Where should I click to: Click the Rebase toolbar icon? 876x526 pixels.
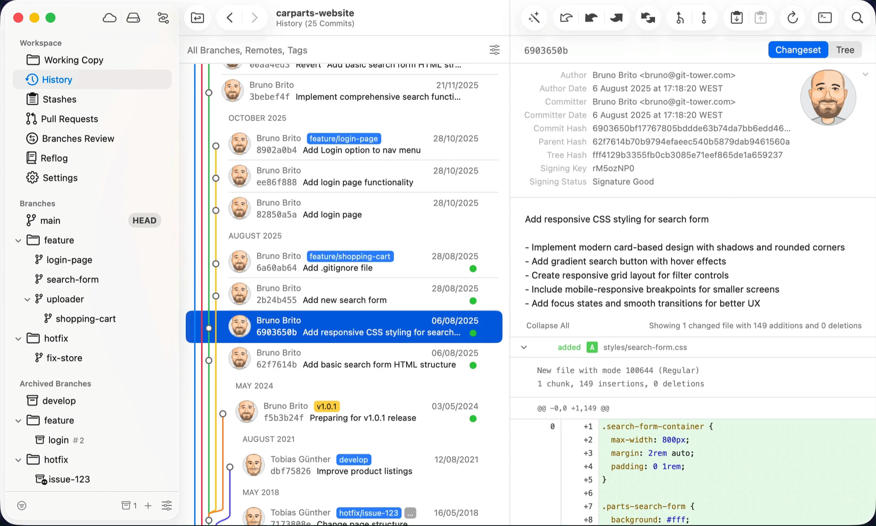(704, 18)
